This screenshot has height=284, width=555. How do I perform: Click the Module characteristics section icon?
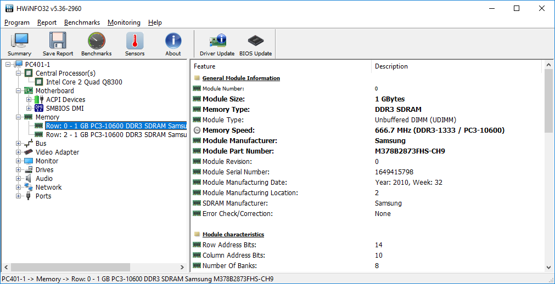197,235
